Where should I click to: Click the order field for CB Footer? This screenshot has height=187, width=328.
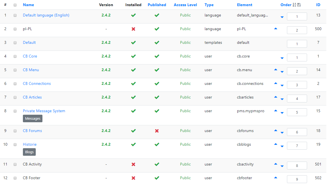[297, 179]
